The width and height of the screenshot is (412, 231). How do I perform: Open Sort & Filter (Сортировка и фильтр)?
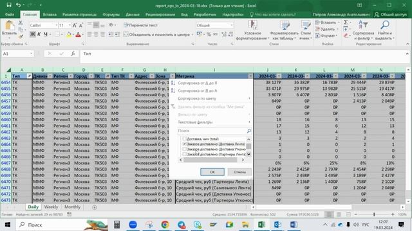(x=363, y=30)
